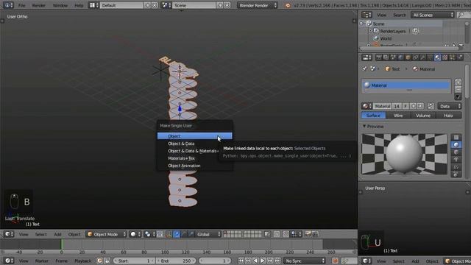Open 3D View Select menu

point(41,234)
